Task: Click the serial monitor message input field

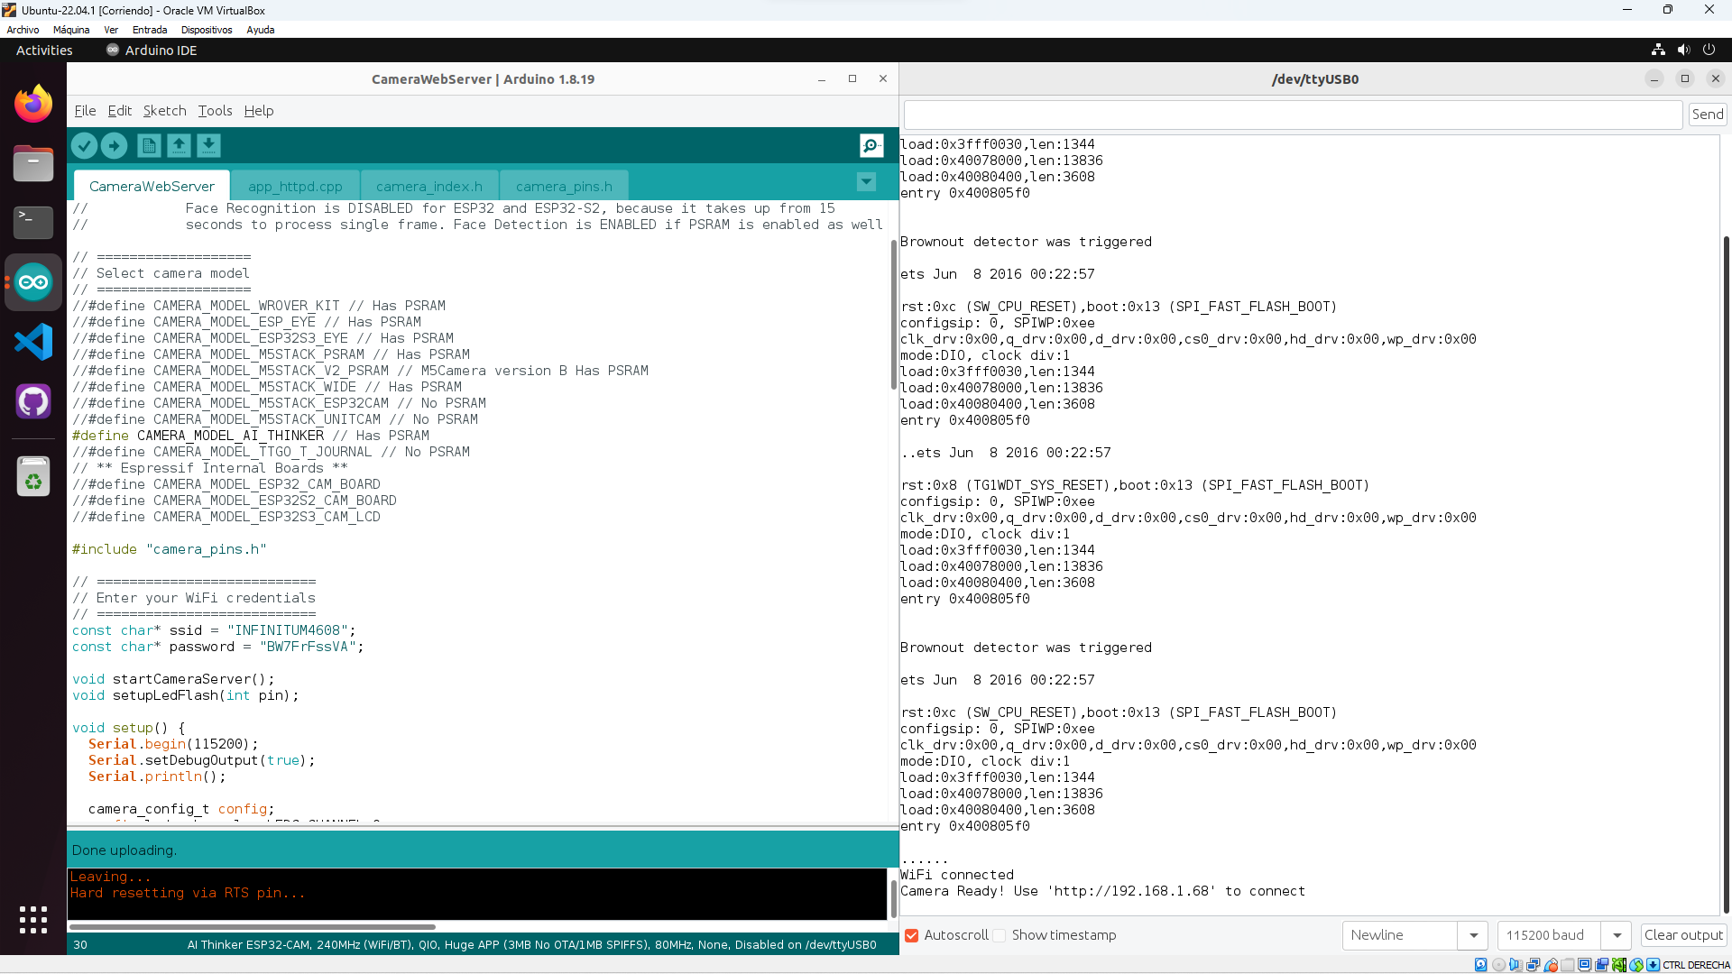Action: 1293,115
